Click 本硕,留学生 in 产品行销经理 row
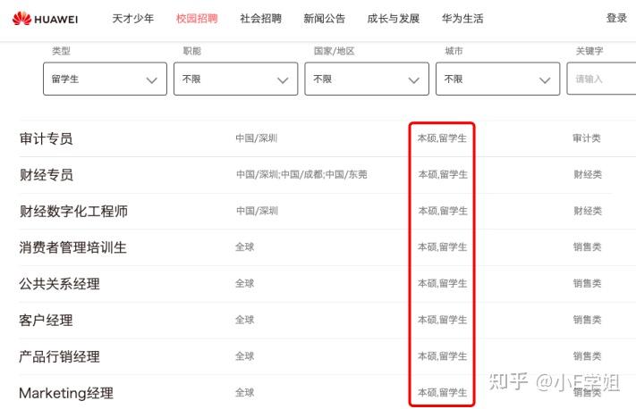636x409 pixels. click(x=443, y=356)
